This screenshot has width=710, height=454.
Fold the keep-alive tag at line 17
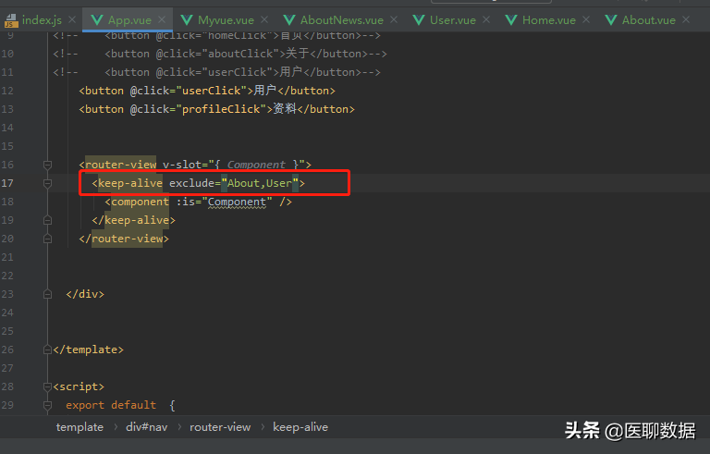(x=47, y=183)
